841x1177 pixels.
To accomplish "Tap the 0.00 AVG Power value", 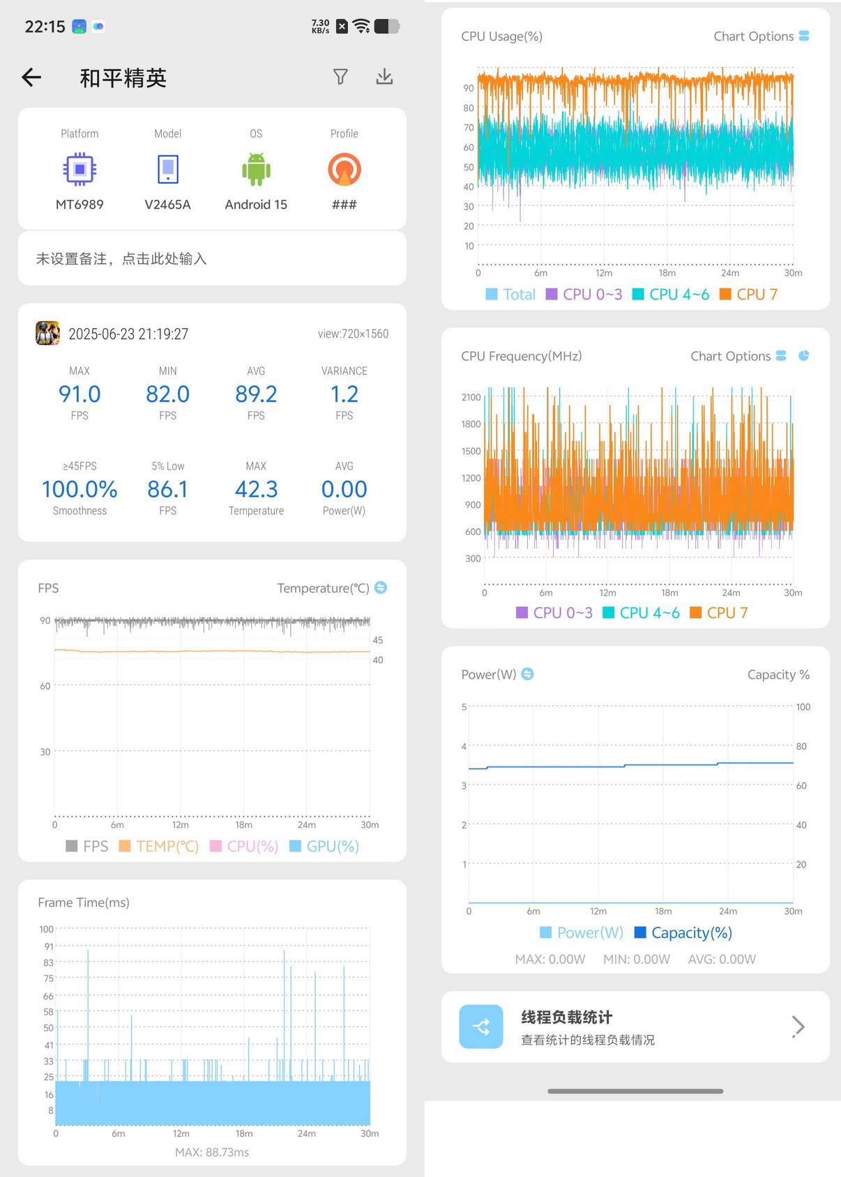I will [344, 489].
